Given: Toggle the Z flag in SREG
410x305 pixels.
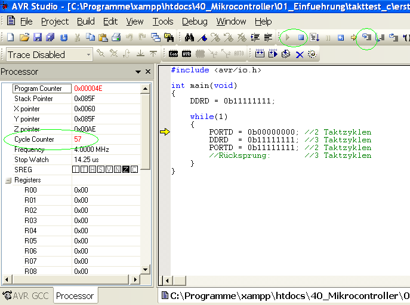Looking at the screenshot, I should [x=126, y=169].
